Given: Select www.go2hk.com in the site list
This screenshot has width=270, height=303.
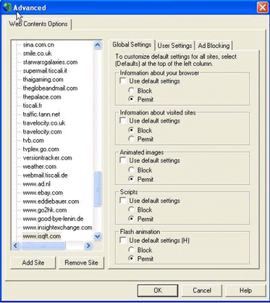Looking at the screenshot, I should (x=45, y=210).
